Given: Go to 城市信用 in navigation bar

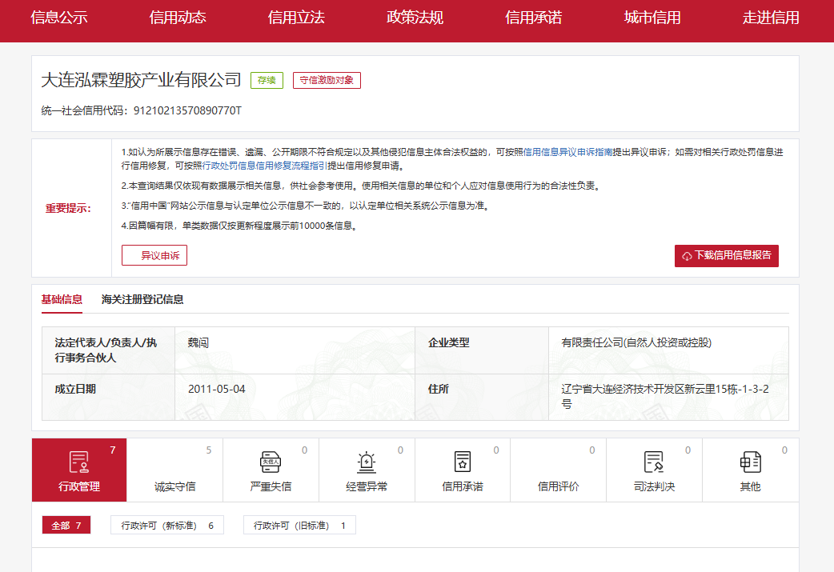Looking at the screenshot, I should 652,18.
